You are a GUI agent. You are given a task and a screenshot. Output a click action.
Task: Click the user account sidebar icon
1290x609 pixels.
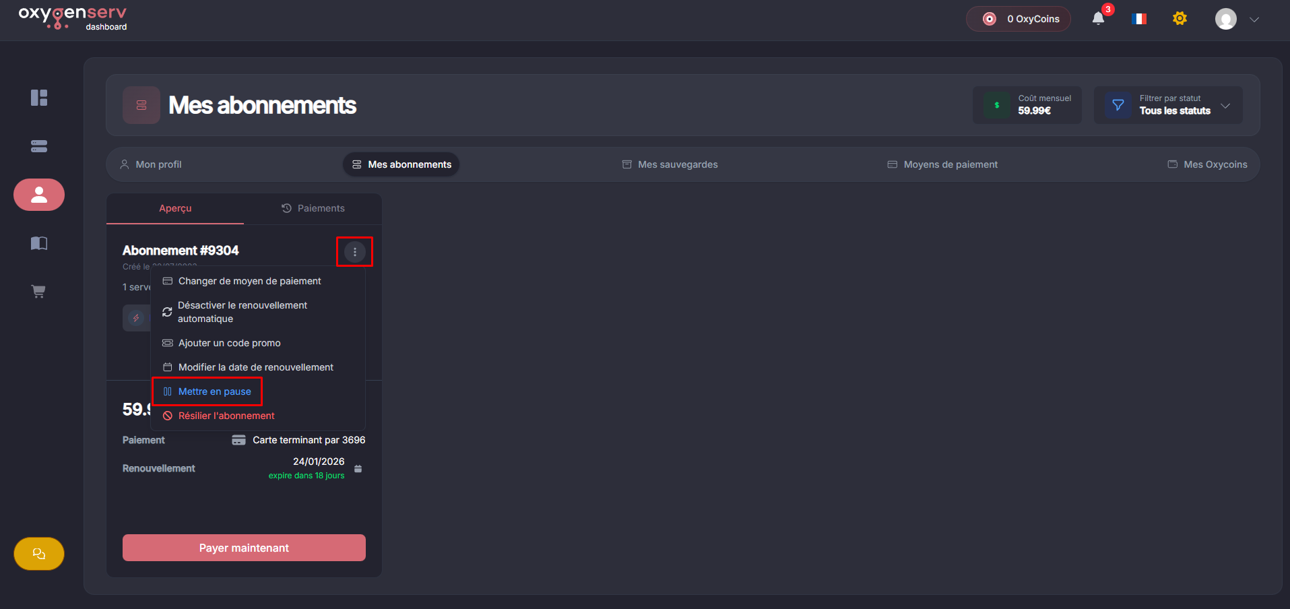point(39,195)
